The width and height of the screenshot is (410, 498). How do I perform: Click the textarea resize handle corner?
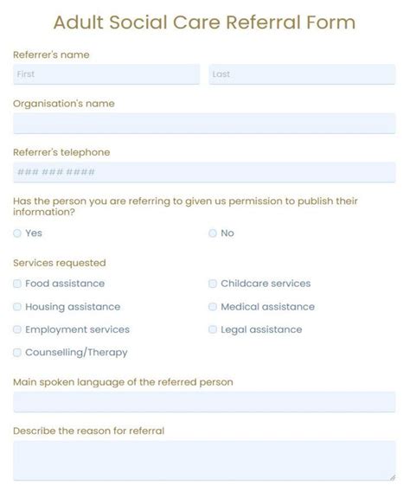point(393,477)
